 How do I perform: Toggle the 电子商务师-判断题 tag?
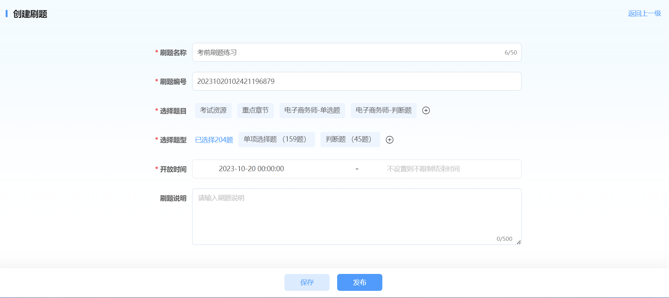383,110
